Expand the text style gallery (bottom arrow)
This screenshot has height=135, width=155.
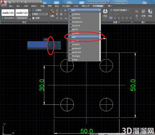tap(30, 19)
